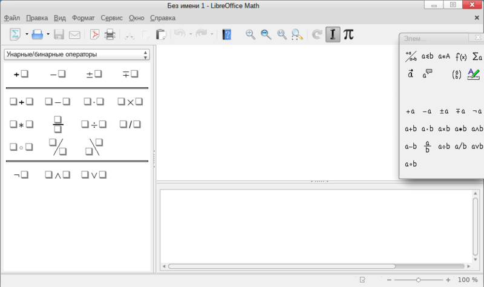Open the Унарные/бинарные операторы category dropdown

(77, 54)
